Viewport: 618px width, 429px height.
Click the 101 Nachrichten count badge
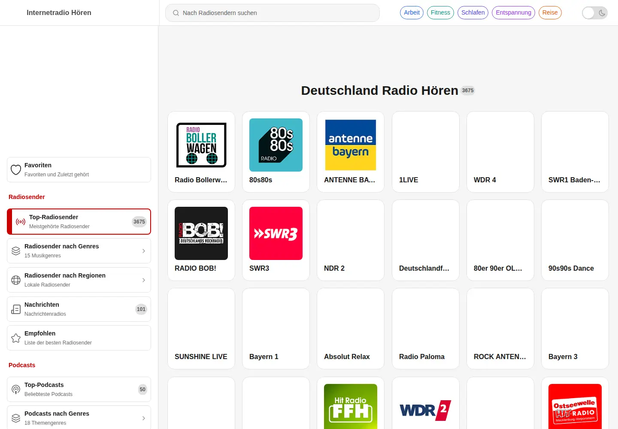click(x=141, y=309)
